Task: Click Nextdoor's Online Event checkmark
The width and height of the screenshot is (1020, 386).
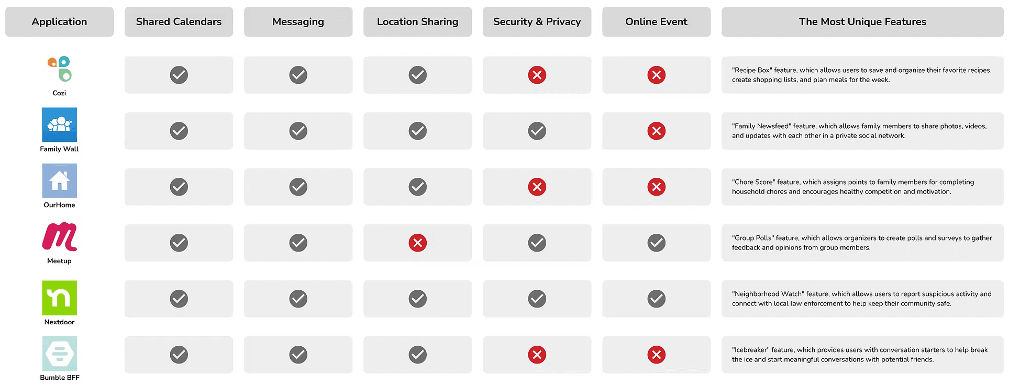Action: [656, 299]
